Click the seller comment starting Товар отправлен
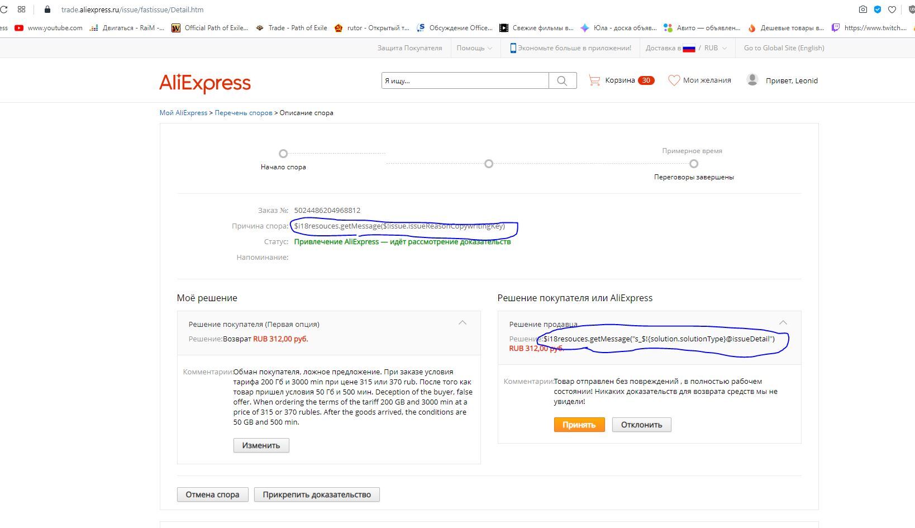The height and width of the screenshot is (528, 915). pyautogui.click(x=666, y=391)
